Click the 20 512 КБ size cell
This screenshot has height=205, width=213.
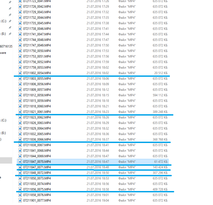tap(161, 73)
